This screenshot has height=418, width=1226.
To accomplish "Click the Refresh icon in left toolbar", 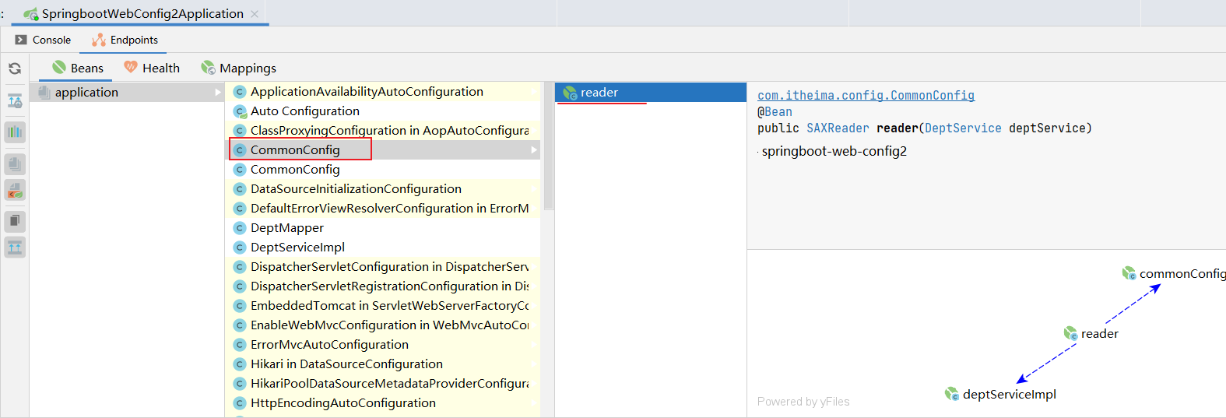I will 15,68.
